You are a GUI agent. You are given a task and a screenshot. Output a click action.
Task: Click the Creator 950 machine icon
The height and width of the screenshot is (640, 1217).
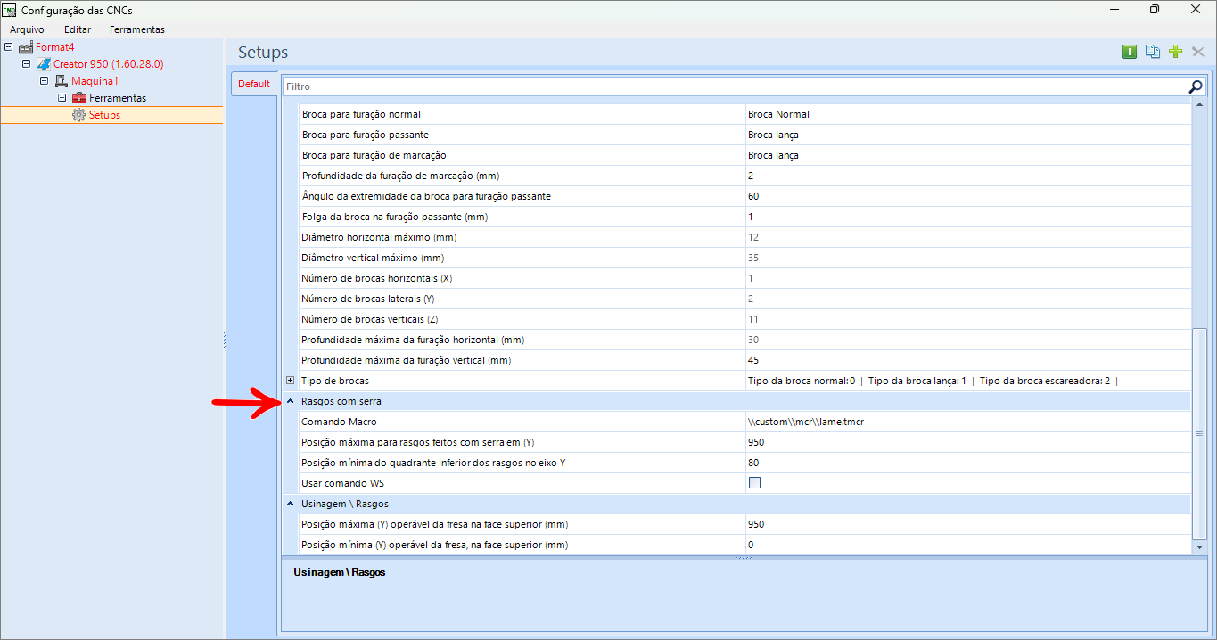click(x=44, y=64)
